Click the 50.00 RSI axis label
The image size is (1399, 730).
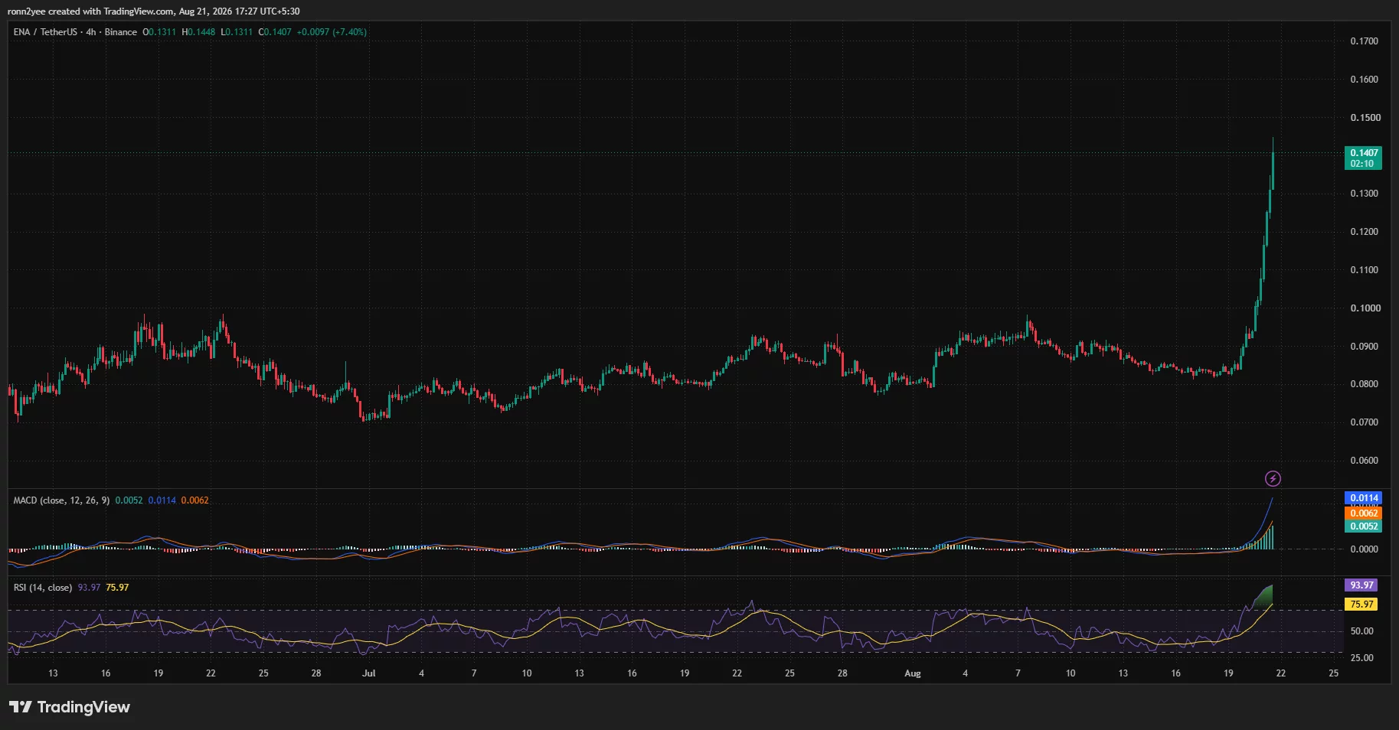pos(1362,631)
